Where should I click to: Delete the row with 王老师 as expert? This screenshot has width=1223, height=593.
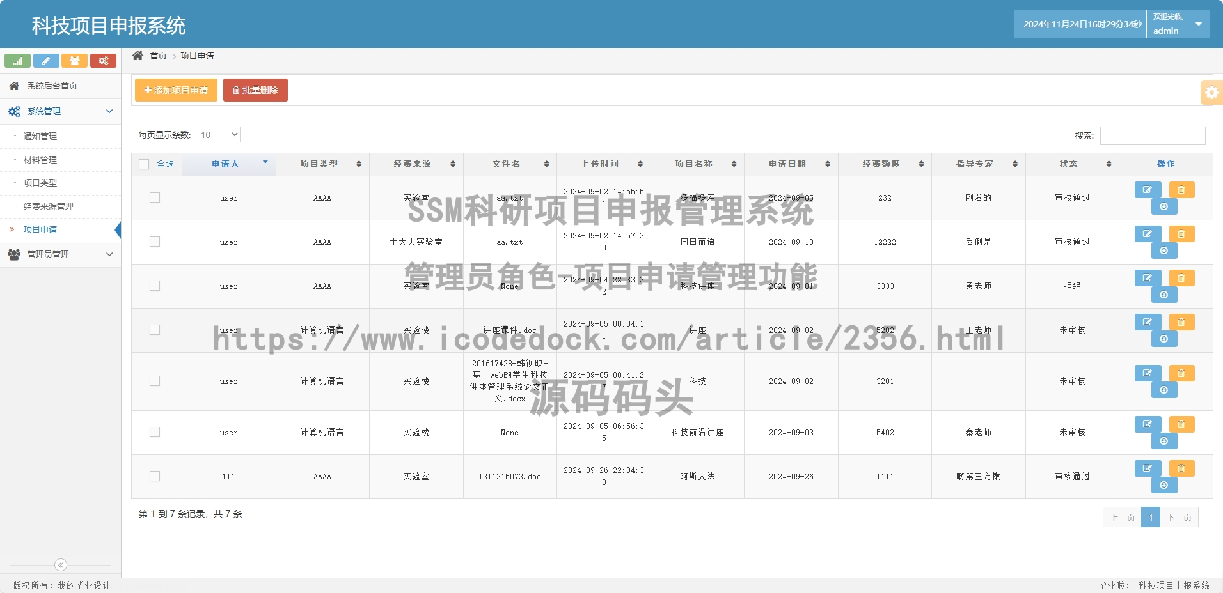tap(1181, 322)
